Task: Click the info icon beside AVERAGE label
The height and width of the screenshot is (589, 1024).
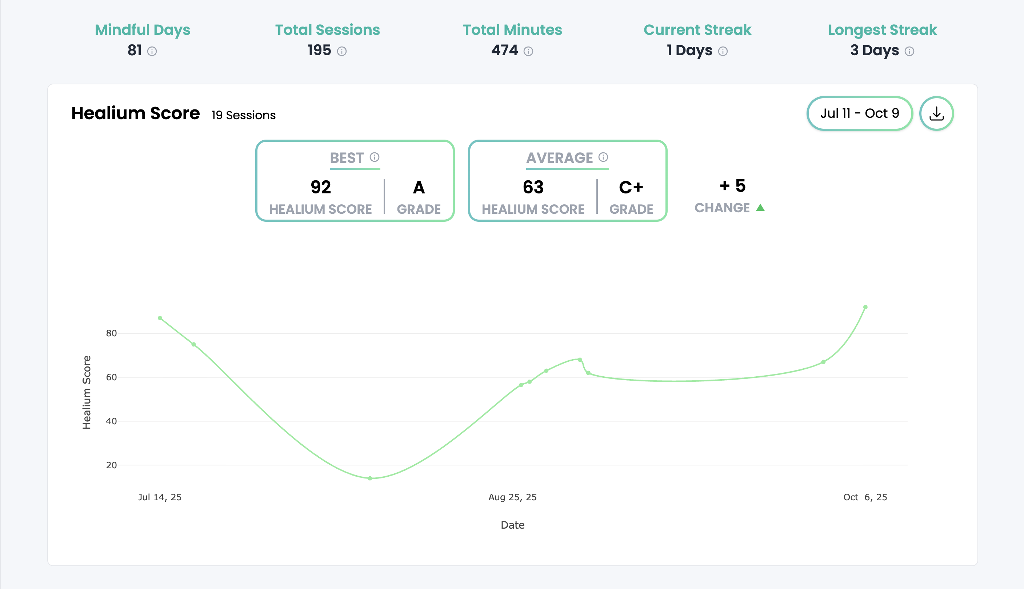Action: (x=603, y=157)
